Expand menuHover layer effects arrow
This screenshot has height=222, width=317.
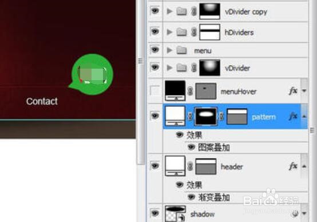click(304, 91)
